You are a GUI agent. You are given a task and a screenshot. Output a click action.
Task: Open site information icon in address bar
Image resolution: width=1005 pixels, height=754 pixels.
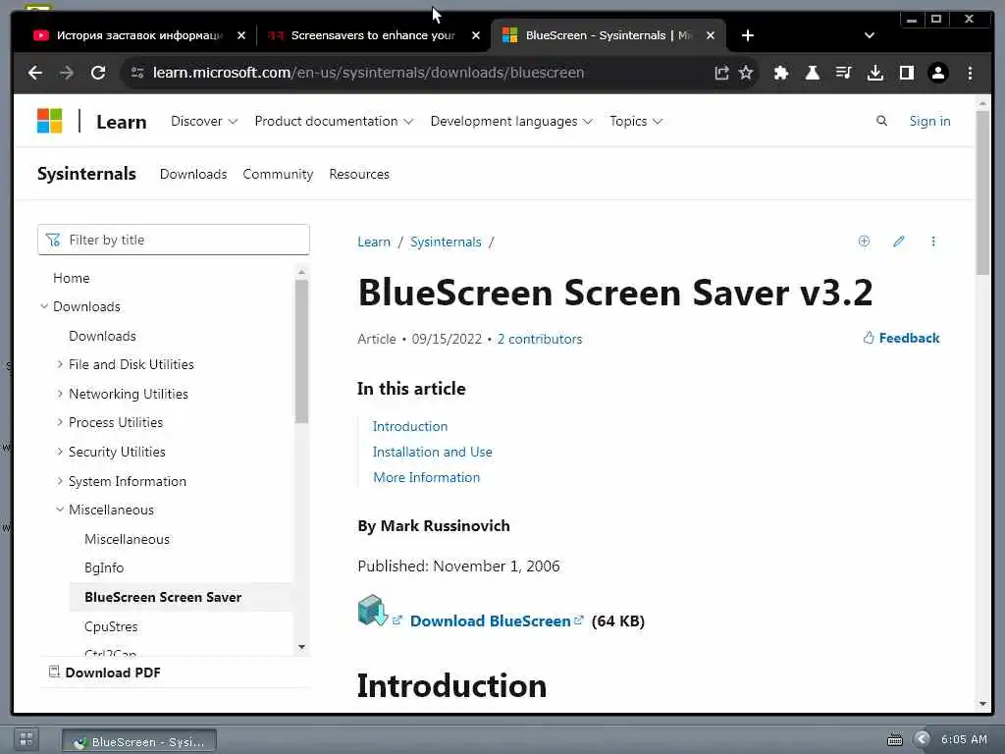[137, 73]
